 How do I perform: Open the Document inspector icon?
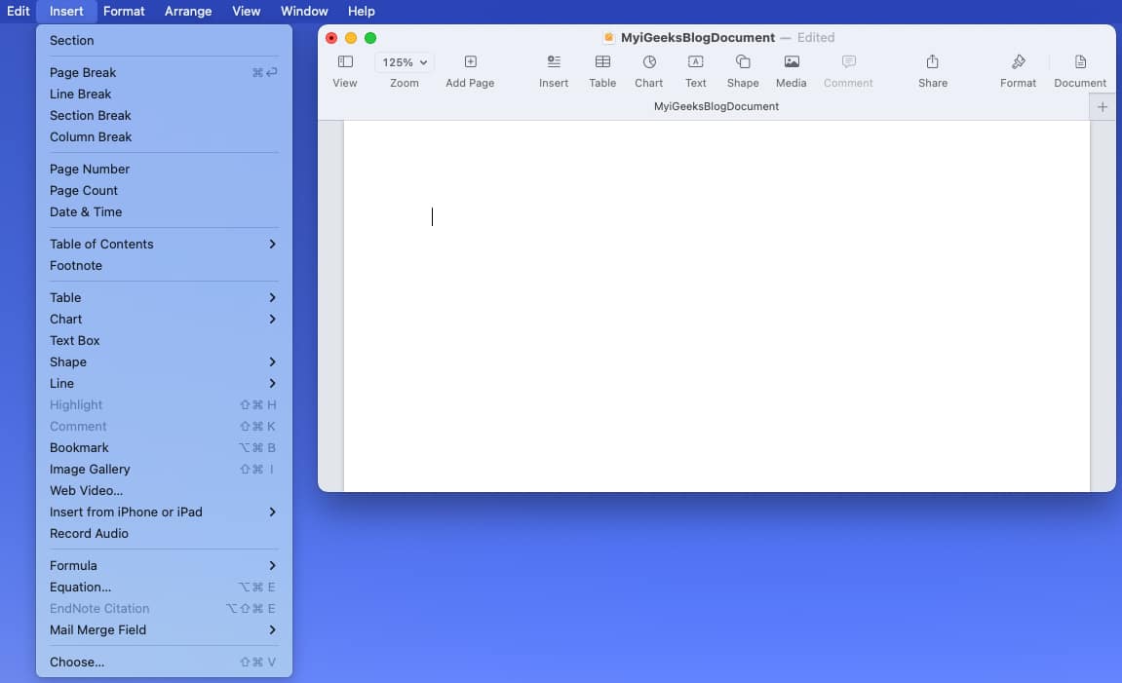[1080, 62]
